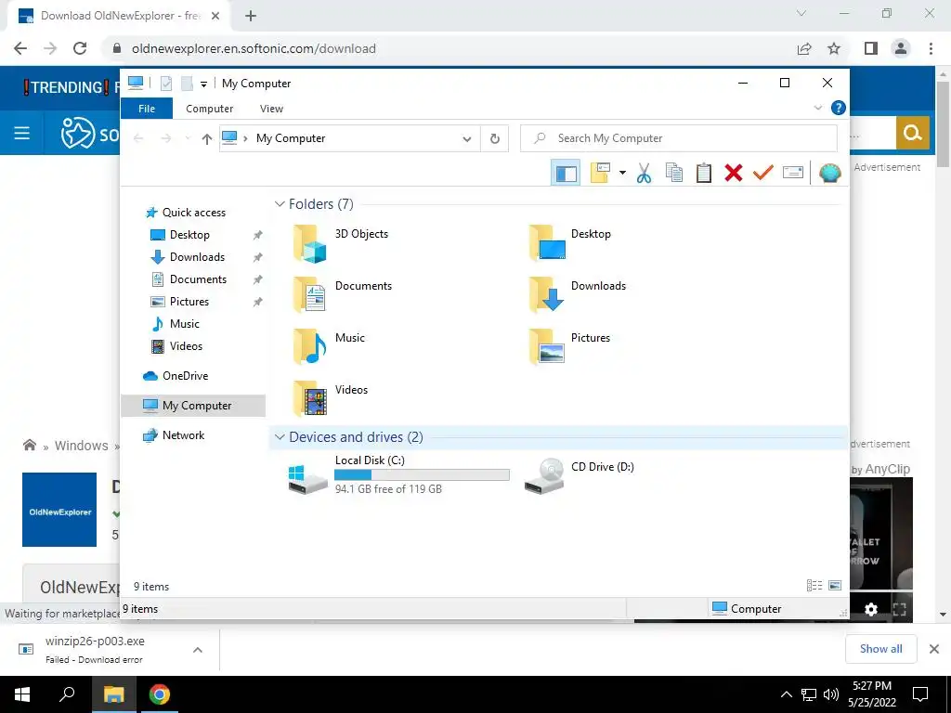Open the Softonic hamburger menu
Image resolution: width=951 pixels, height=713 pixels.
(22, 133)
